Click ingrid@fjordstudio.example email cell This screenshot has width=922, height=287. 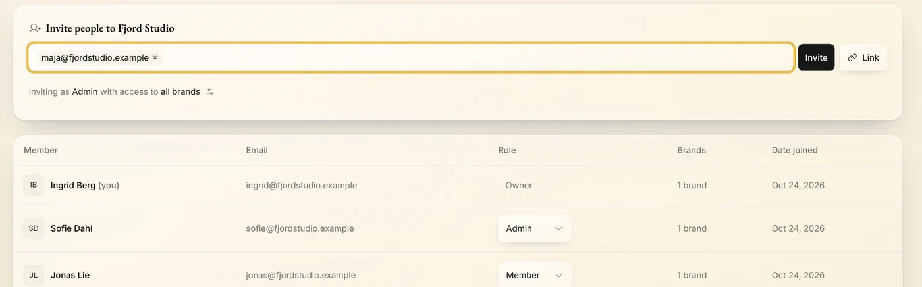[x=302, y=186]
